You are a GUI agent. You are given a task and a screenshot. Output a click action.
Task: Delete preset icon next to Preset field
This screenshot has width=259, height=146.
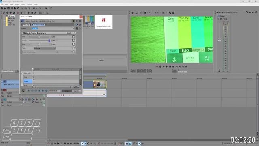[80, 28]
